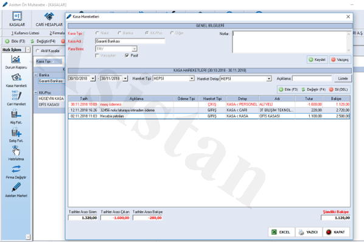Click the Notlar text area
The width and height of the screenshot is (364, 242).
click(290, 42)
